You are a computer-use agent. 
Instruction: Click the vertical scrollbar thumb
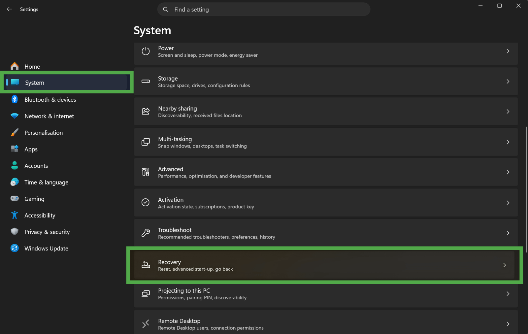pyautogui.click(x=526, y=189)
